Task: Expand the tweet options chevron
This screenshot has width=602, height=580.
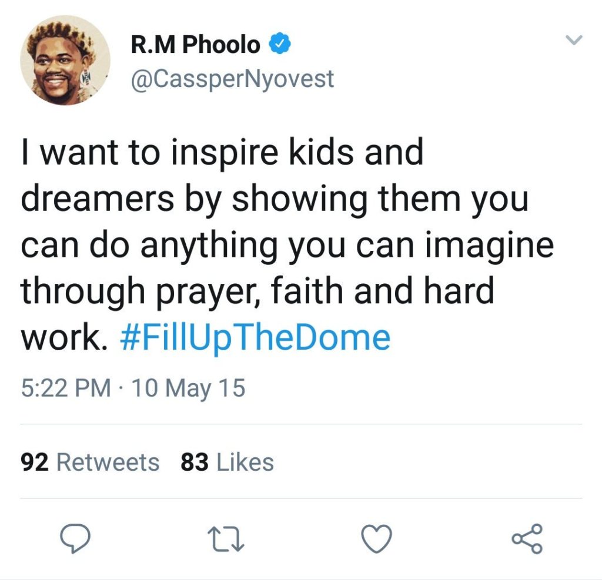Action: (x=574, y=39)
